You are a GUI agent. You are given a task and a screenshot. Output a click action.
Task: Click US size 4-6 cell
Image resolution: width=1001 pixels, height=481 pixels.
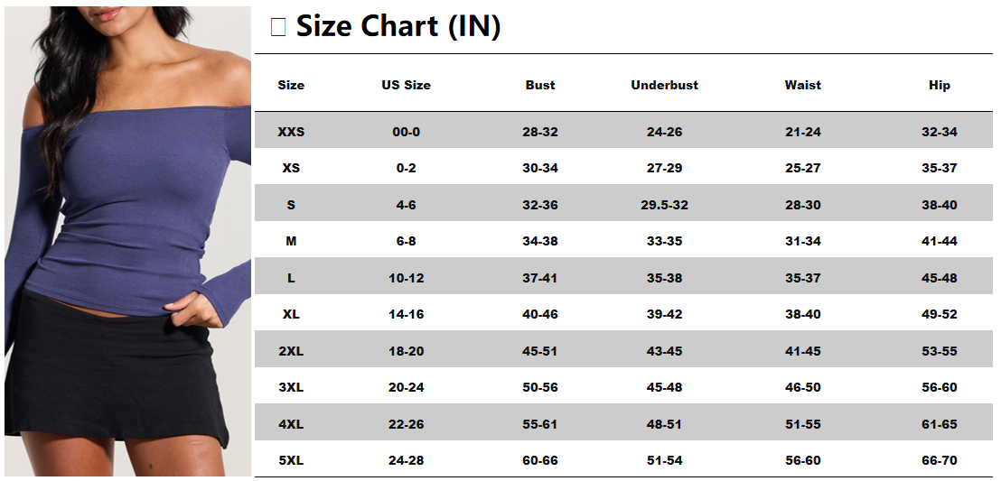pyautogui.click(x=406, y=205)
